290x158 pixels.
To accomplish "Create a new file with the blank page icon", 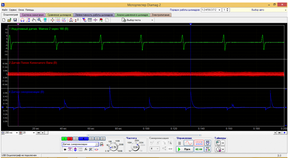I will 4,20.
